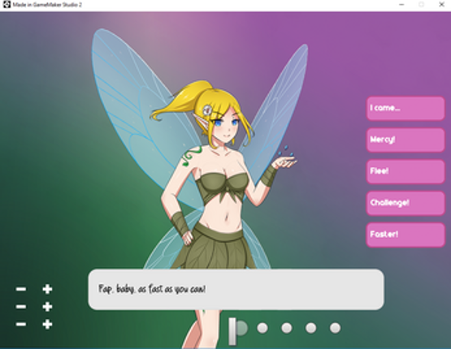Close the game window
Viewport: 451px width, 349px height.
[x=442, y=4]
